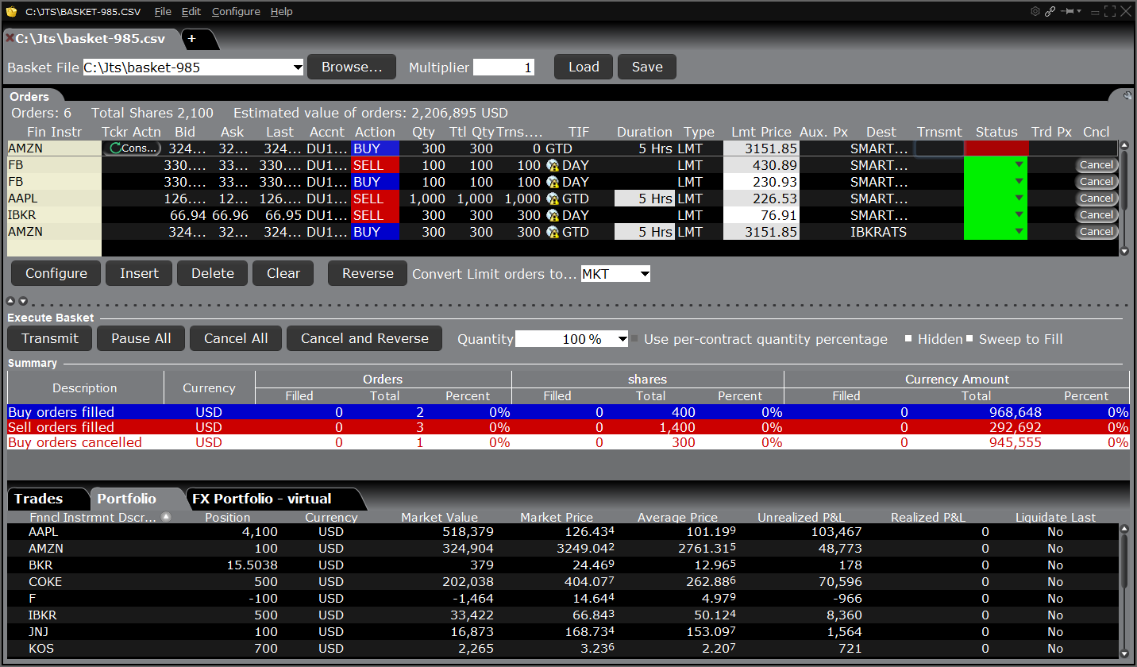The image size is (1137, 667).
Task: Switch to the Trades tab
Action: 38,499
